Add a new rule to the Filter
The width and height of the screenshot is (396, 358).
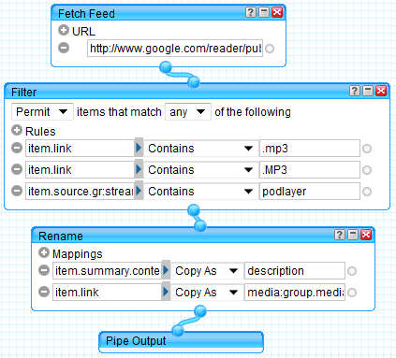[17, 130]
